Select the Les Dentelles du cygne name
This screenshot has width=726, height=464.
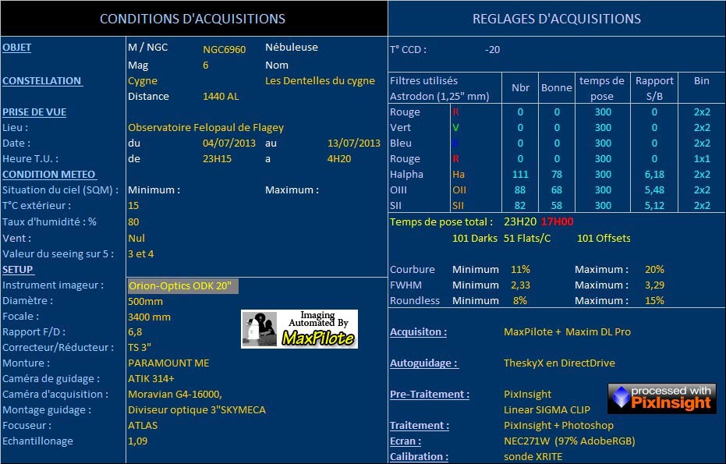pos(320,80)
